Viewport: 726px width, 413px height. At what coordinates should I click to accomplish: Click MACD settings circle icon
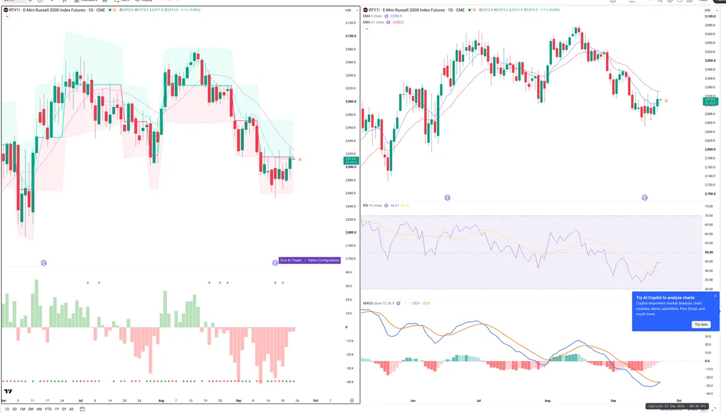(398, 303)
